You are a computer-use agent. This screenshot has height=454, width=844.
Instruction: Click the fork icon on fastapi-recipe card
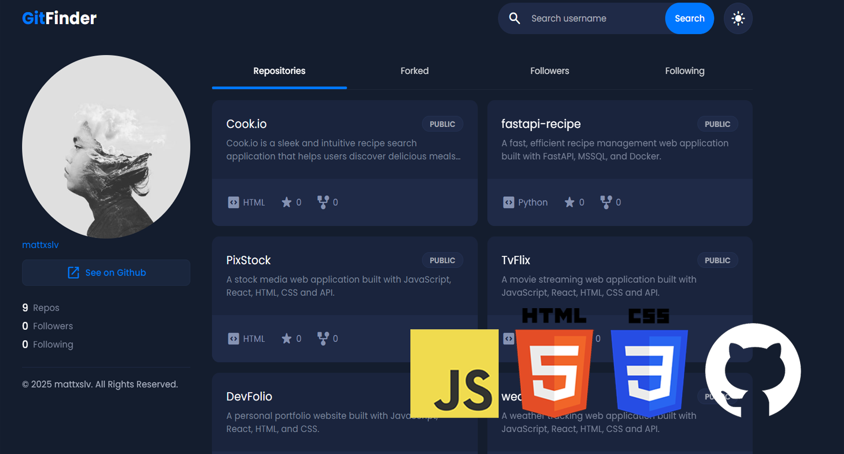(606, 202)
